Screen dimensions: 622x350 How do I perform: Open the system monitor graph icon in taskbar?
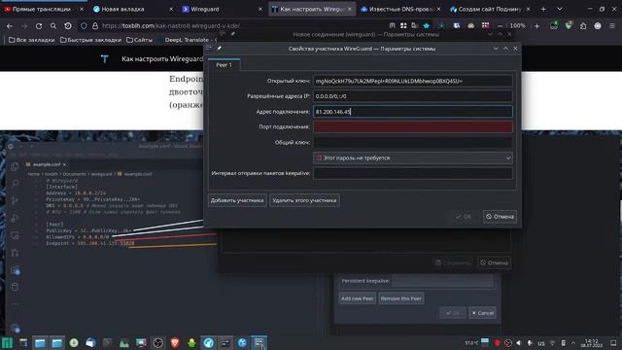[124, 343]
